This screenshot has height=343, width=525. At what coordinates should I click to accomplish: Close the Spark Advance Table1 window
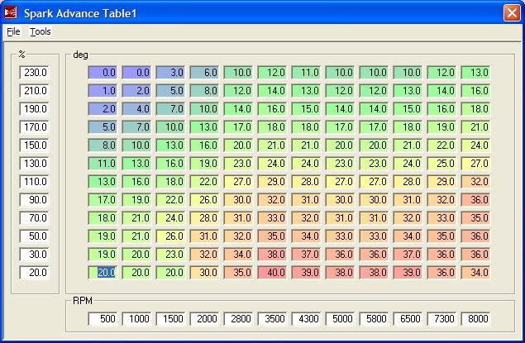pos(512,13)
